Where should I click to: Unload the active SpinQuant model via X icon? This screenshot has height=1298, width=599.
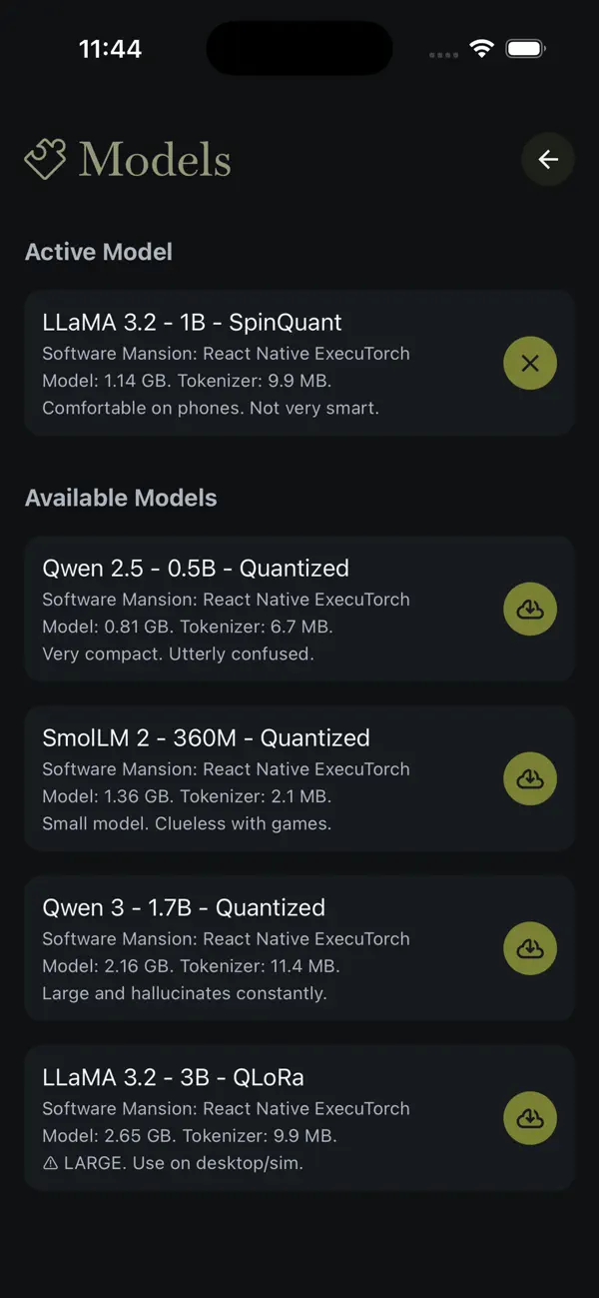(530, 363)
